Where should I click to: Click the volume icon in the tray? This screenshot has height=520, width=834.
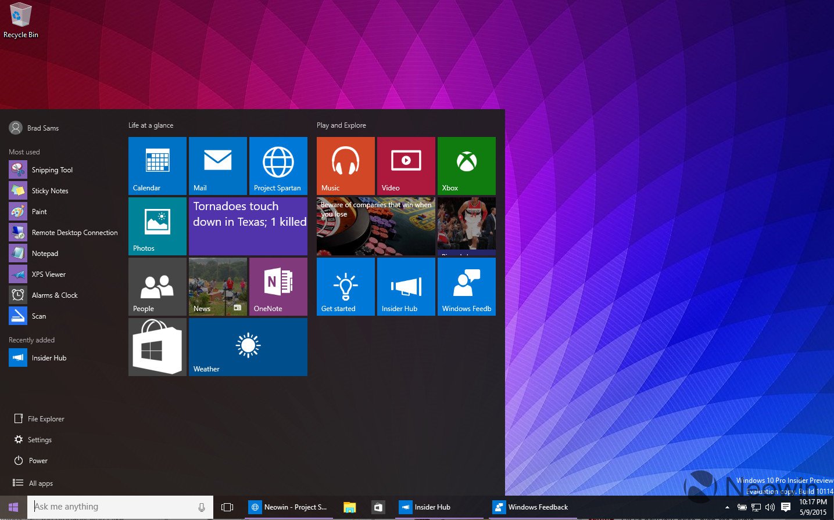tap(770, 506)
